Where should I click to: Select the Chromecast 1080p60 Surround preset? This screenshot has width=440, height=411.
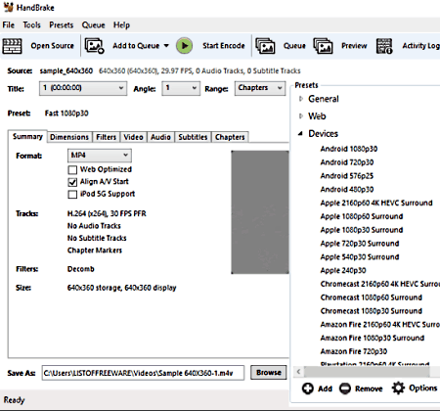[x=372, y=297]
